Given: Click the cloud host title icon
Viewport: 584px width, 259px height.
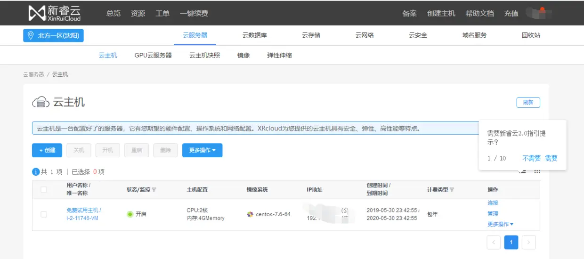Looking at the screenshot, I should 41,102.
